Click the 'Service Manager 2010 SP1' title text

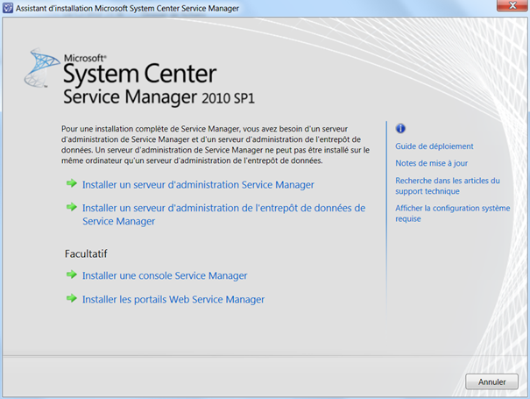[x=159, y=97]
